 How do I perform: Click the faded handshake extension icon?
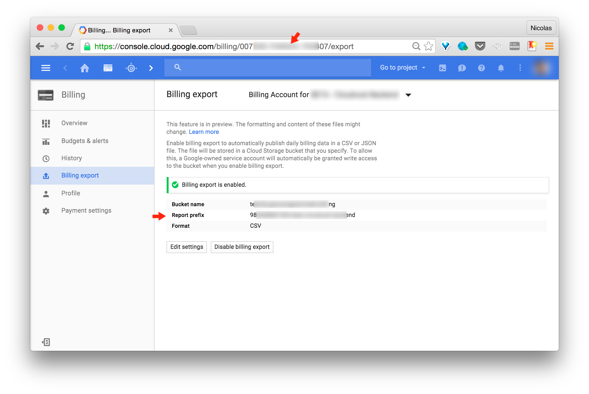[x=497, y=46]
